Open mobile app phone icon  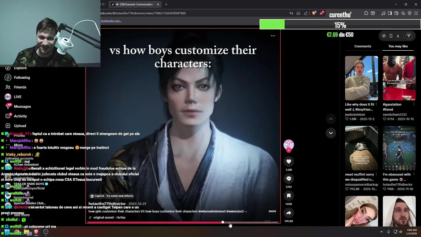coord(391,36)
